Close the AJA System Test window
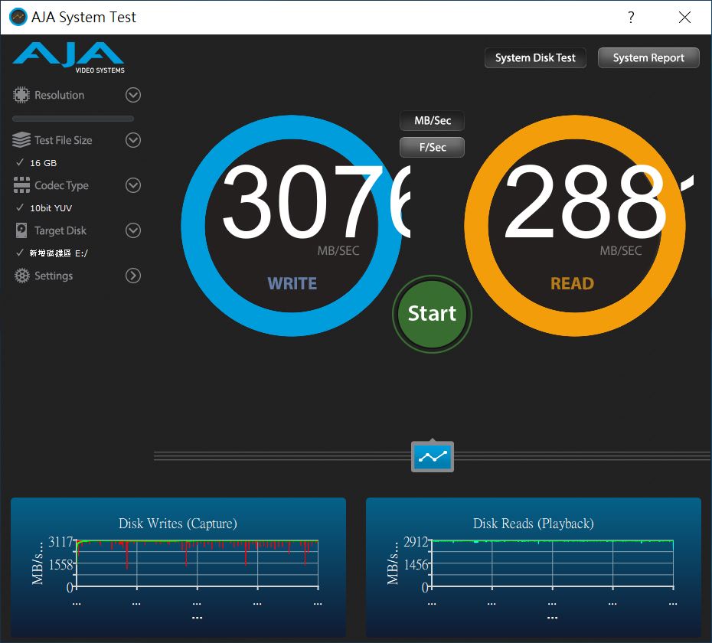This screenshot has height=643, width=712. pos(684,18)
